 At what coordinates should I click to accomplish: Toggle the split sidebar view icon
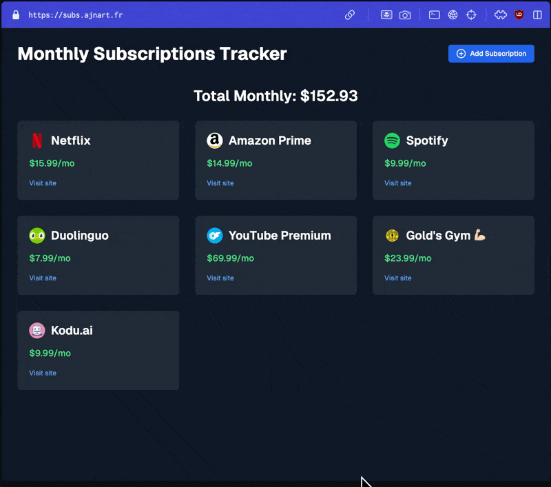coord(538,14)
